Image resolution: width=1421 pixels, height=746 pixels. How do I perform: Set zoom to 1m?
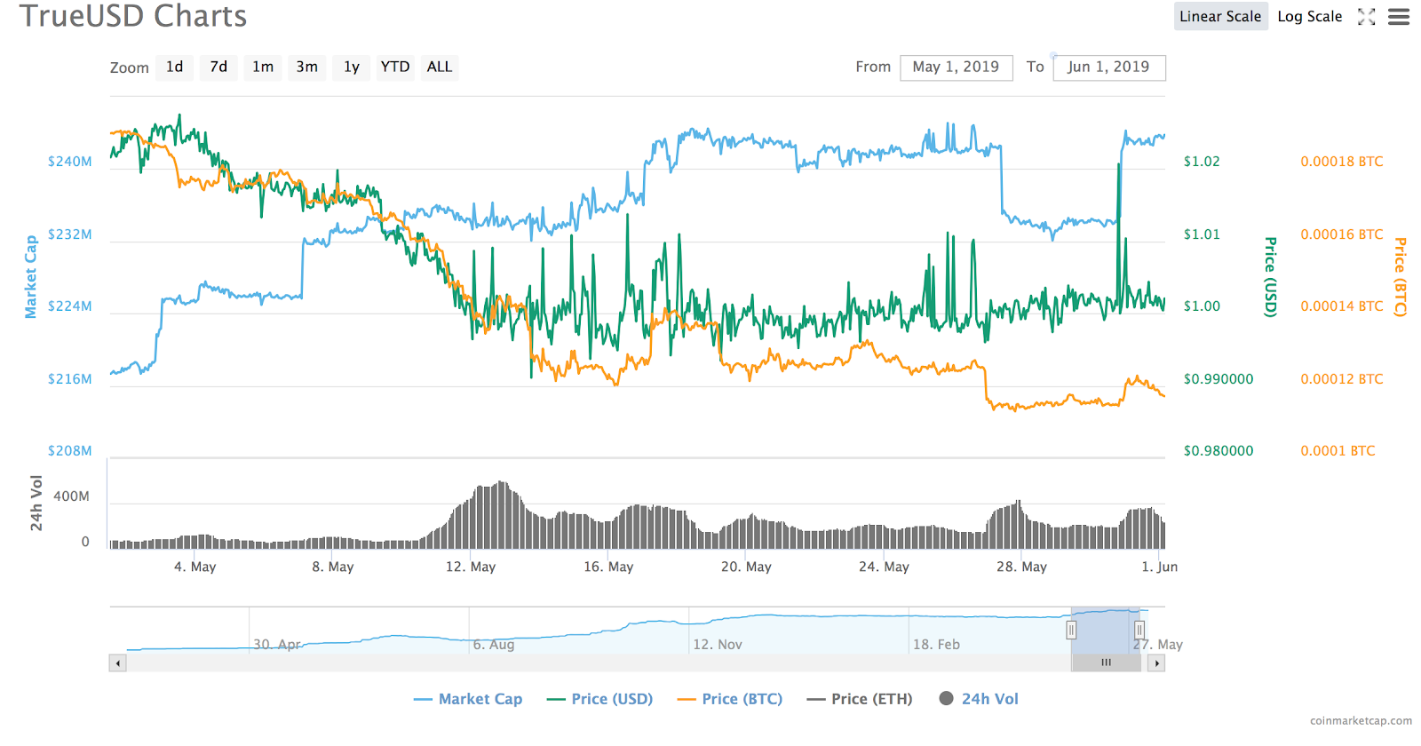[x=263, y=67]
